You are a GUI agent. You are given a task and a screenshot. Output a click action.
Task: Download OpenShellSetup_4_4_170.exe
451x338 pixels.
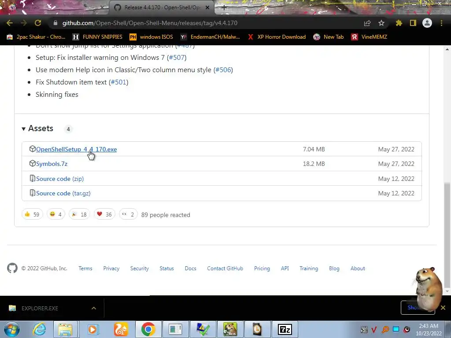(76, 149)
